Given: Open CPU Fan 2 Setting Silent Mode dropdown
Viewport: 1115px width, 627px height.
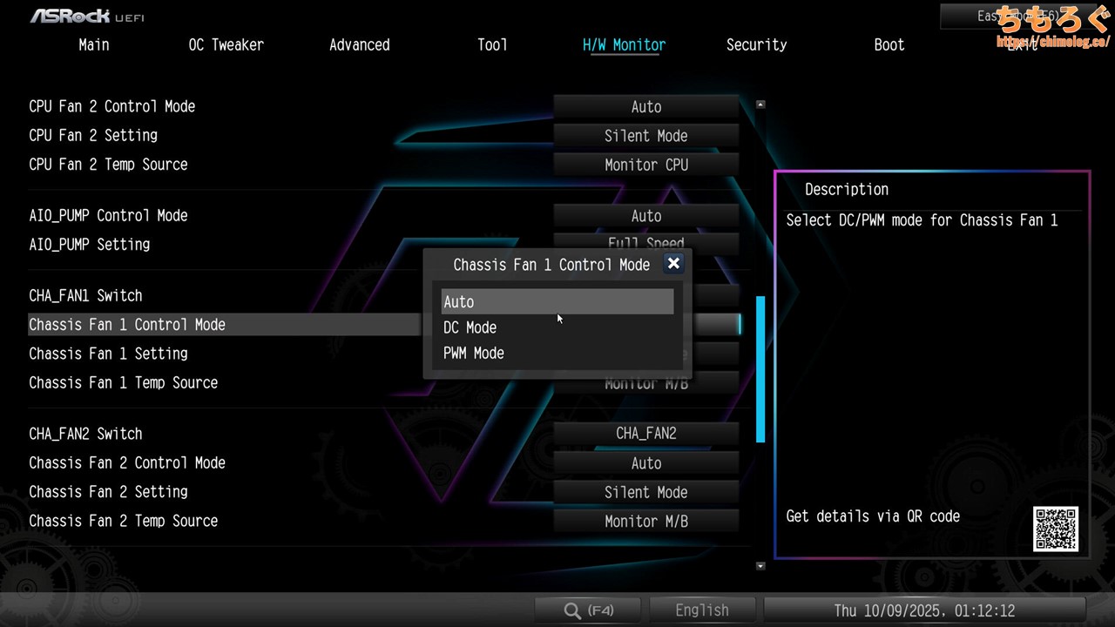Looking at the screenshot, I should [645, 136].
